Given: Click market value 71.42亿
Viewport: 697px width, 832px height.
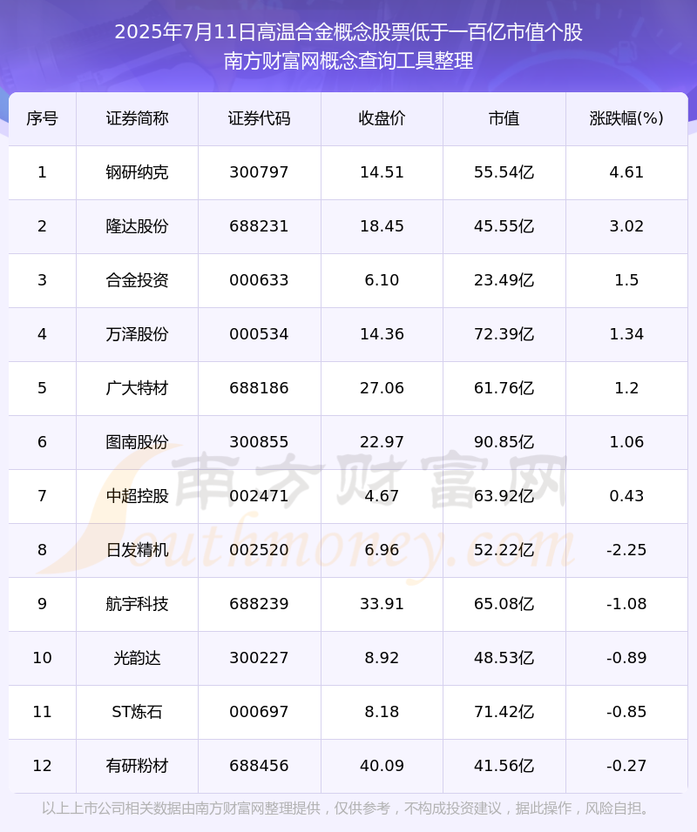Looking at the screenshot, I should (x=504, y=712).
